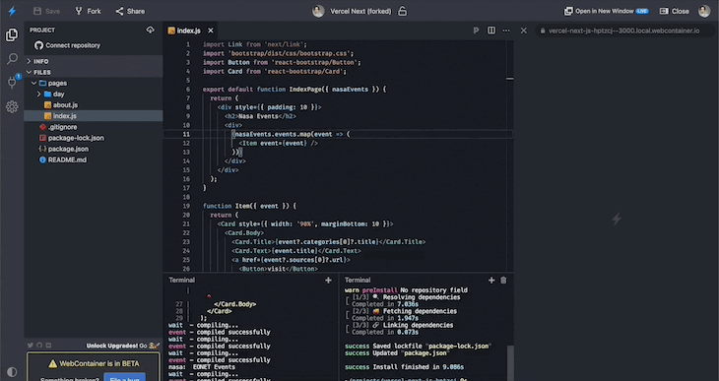719x381 pixels.
Task: Expand the INFO section
Action: [94, 61]
